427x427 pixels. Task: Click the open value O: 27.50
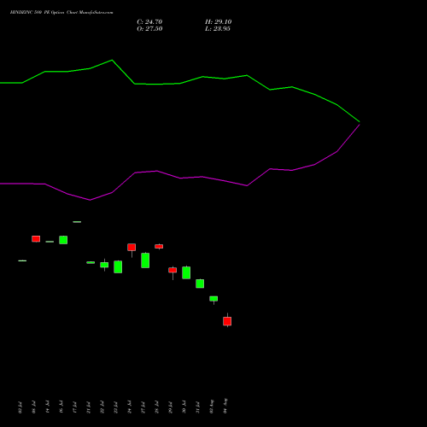[x=149, y=29]
